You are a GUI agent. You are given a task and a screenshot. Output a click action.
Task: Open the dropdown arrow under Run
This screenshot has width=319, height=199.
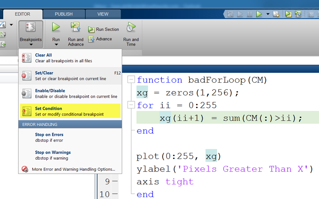[x=56, y=45]
